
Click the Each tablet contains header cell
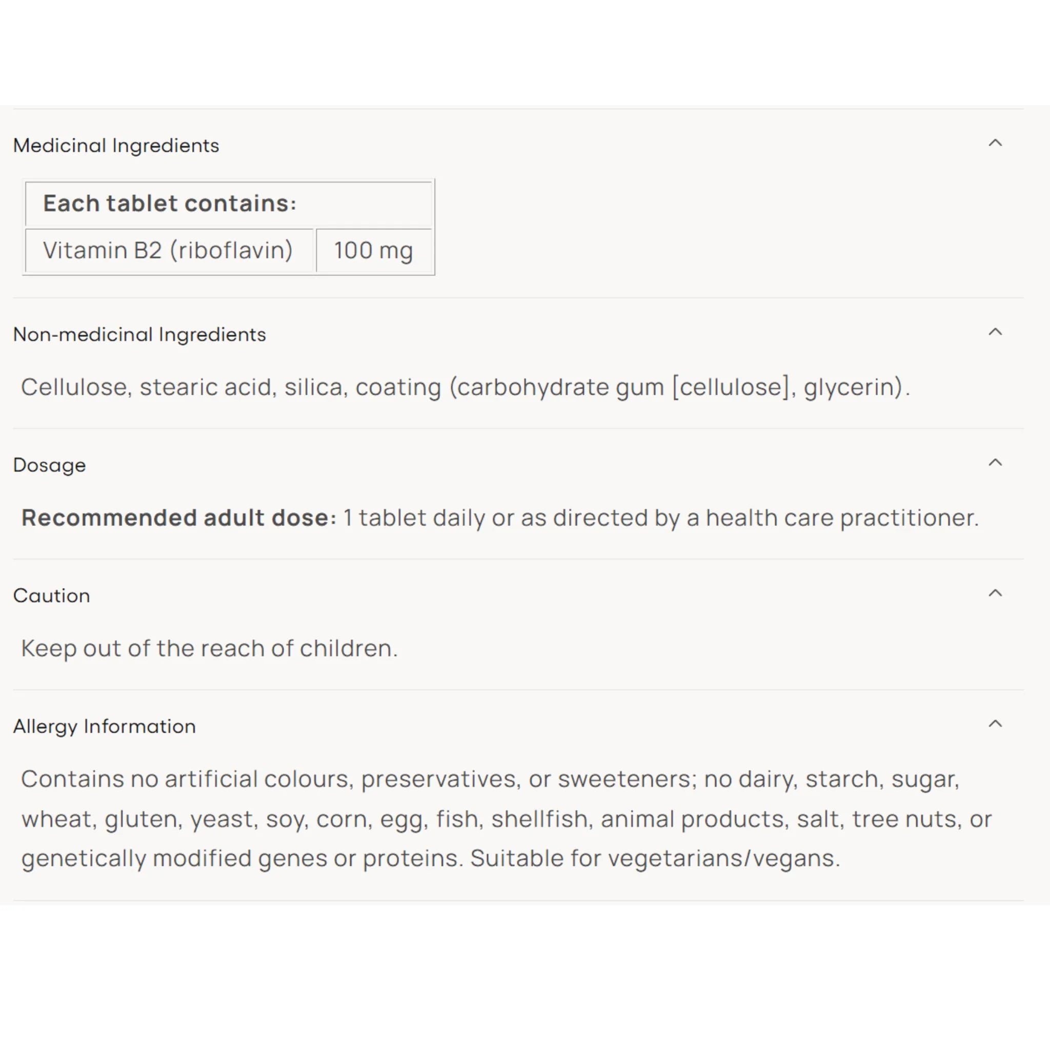tap(229, 204)
